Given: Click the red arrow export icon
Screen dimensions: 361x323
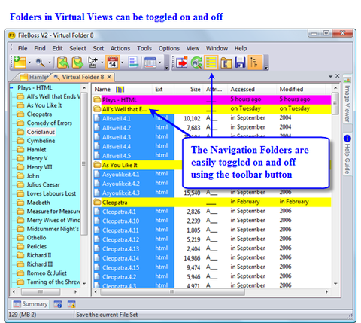Looking at the screenshot, I should pyautogui.click(x=182, y=62).
